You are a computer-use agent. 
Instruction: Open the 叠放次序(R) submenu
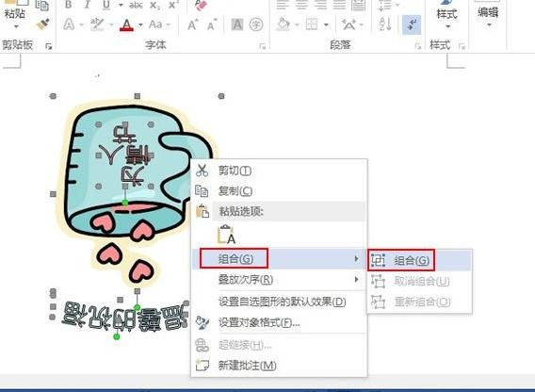280,280
